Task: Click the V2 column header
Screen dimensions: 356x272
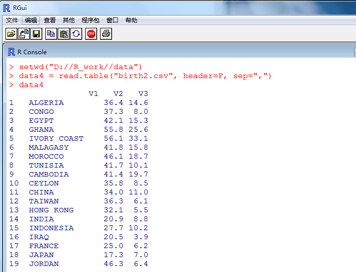Action: pos(119,93)
